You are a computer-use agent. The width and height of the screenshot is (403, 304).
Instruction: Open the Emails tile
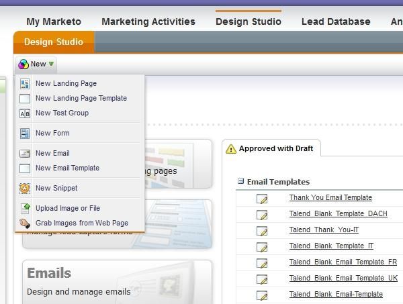(117, 282)
